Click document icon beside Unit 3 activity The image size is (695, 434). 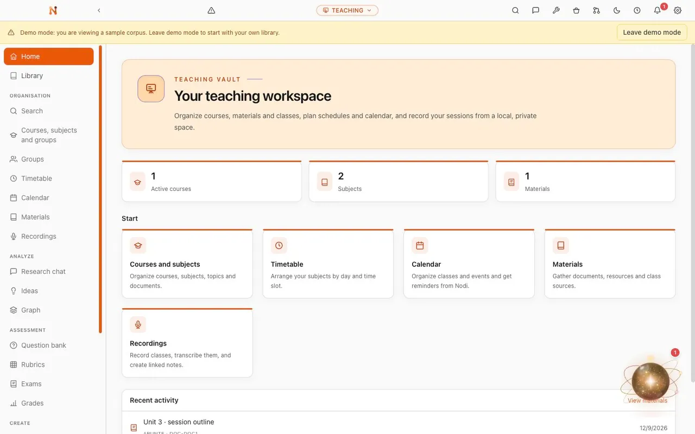134,428
